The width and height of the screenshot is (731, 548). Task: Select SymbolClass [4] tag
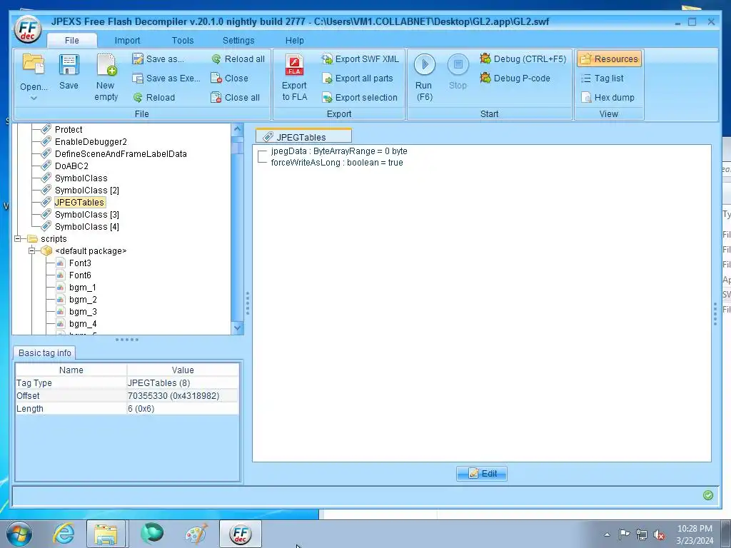(86, 226)
